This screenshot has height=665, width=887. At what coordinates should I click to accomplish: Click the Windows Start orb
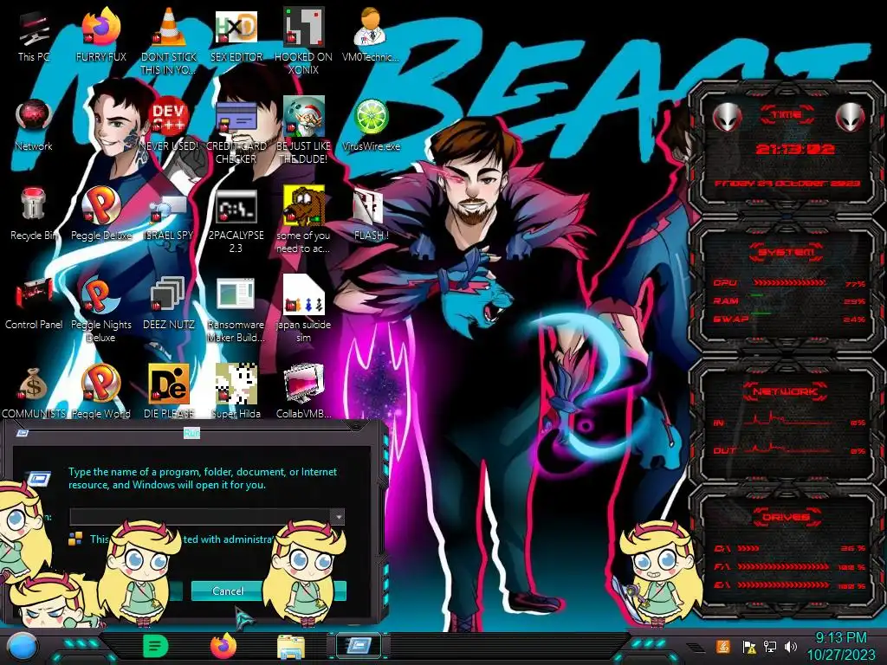click(23, 646)
